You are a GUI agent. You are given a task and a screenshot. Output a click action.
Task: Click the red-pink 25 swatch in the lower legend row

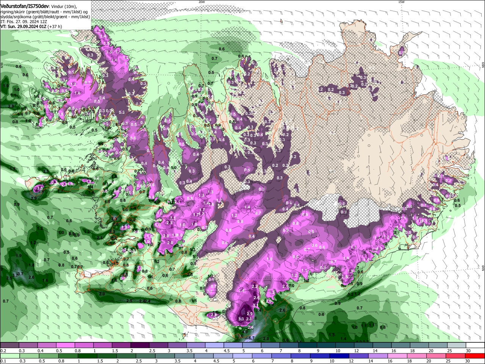click(456, 356)
